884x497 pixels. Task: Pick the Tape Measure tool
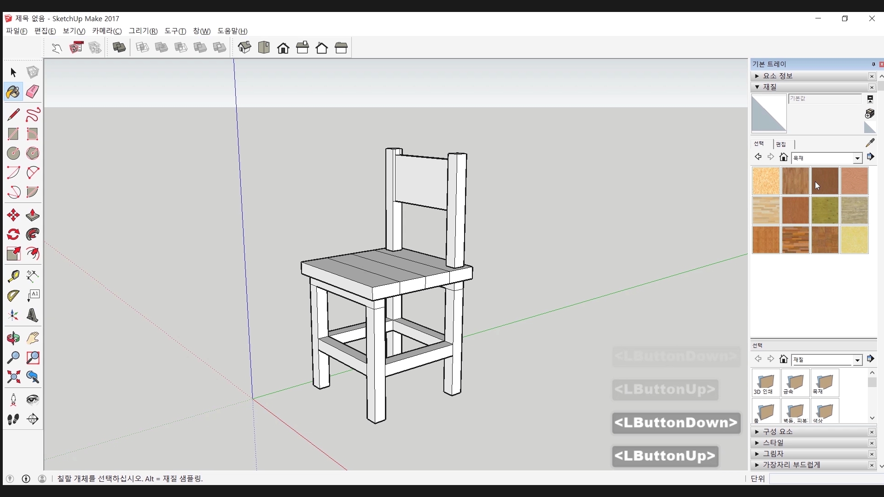pyautogui.click(x=13, y=276)
